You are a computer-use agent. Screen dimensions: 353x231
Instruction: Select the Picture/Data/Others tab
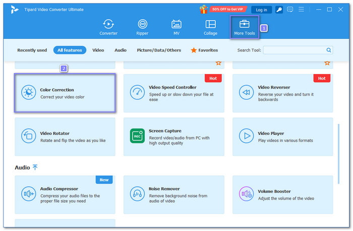pyautogui.click(x=159, y=50)
